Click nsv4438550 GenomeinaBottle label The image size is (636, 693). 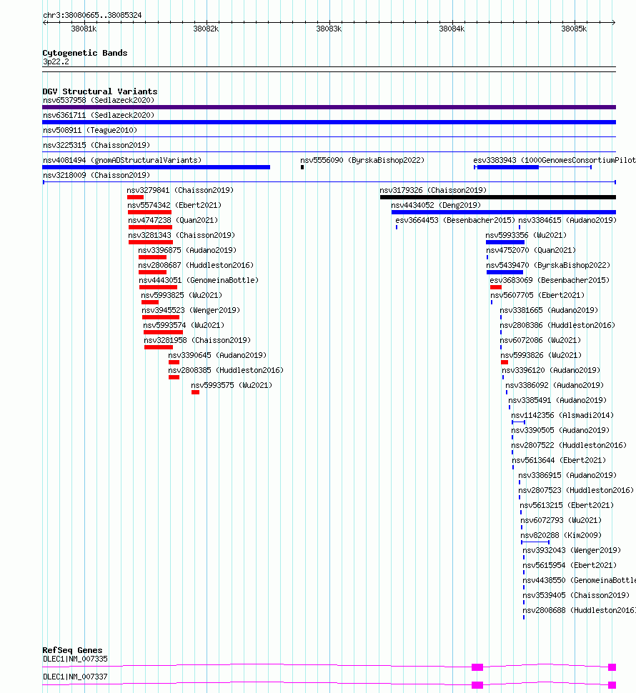point(580,581)
